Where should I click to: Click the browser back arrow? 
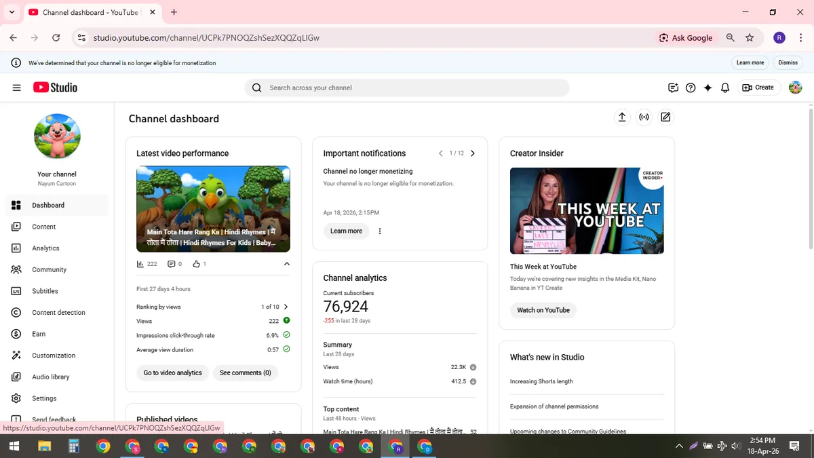(x=13, y=38)
